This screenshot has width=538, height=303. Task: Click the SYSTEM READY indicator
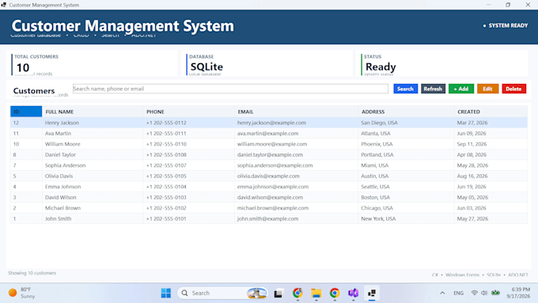[x=506, y=25]
